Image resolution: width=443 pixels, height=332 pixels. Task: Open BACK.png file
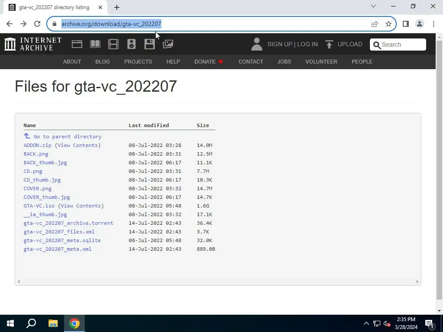36,154
